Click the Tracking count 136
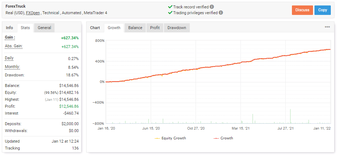337x155 pixels. [76, 148]
